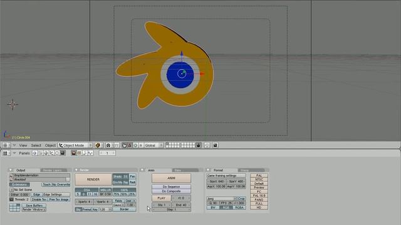Open the View menu in 3D header

(23, 145)
